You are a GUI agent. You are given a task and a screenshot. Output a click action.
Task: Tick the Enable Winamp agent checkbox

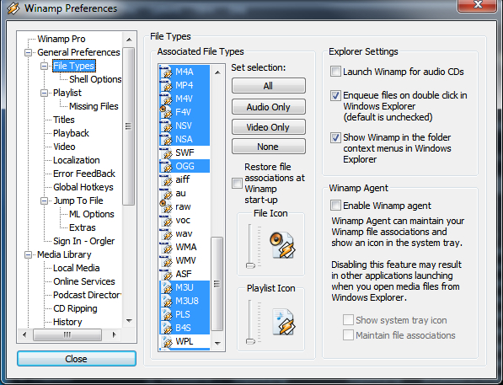point(335,206)
